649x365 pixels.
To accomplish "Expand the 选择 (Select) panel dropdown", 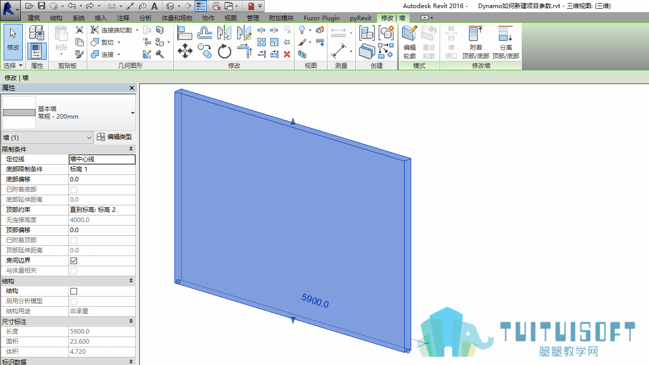I will 13,66.
